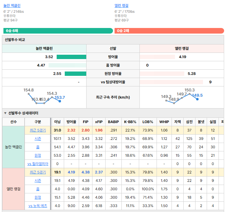Click the 2.32 red ERA value

tap(71, 130)
